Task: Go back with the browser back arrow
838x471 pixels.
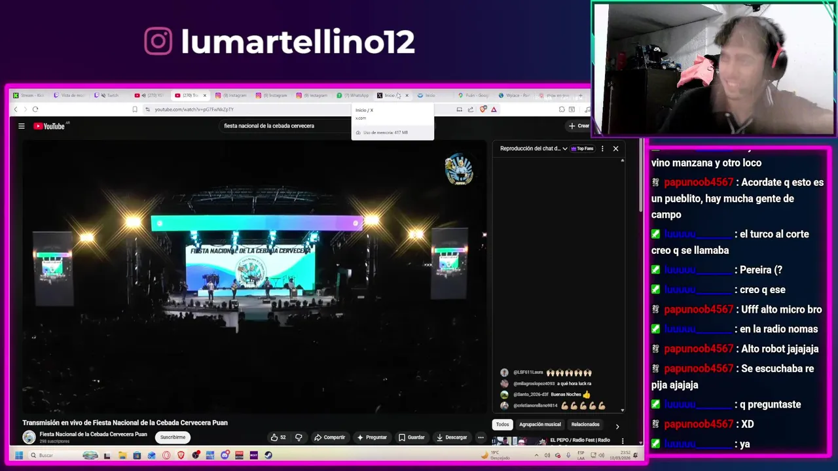Action: point(16,109)
